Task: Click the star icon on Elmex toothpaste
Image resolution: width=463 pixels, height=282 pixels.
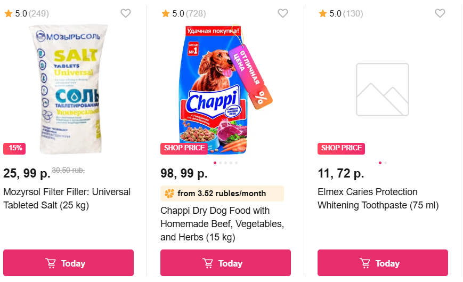Action: (x=322, y=13)
